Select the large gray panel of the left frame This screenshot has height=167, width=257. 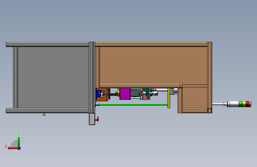pos(53,78)
